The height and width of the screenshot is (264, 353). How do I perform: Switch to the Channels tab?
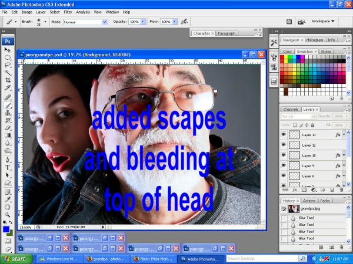(291, 109)
